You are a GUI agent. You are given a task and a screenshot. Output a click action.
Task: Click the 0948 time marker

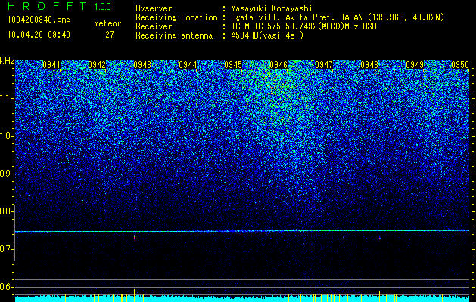point(369,65)
